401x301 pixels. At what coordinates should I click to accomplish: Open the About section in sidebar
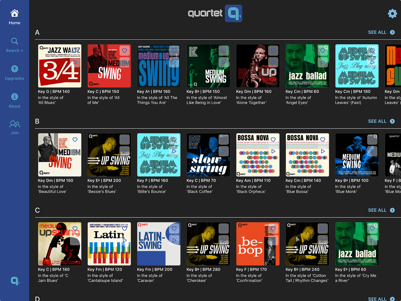(x=15, y=101)
